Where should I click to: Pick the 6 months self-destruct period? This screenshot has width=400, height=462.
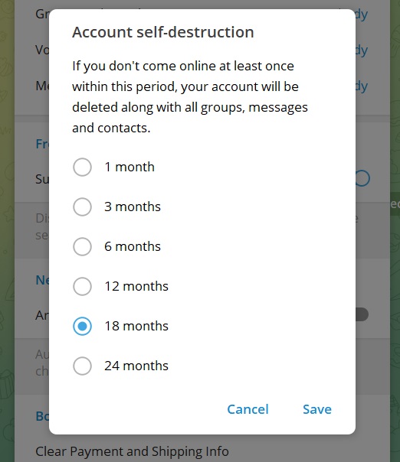click(82, 246)
